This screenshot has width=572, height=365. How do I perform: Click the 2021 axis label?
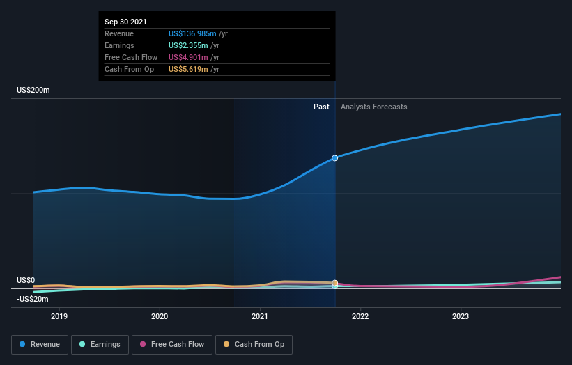click(x=260, y=316)
